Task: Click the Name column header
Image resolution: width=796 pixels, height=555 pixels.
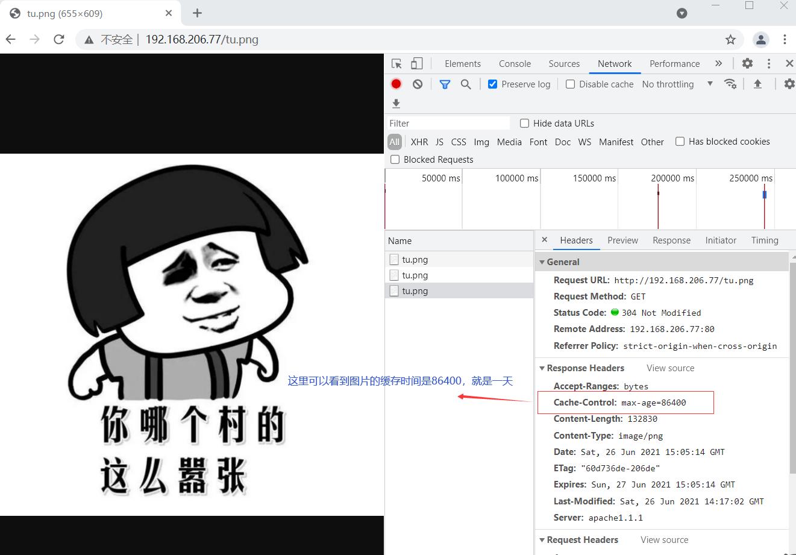Action: point(459,240)
